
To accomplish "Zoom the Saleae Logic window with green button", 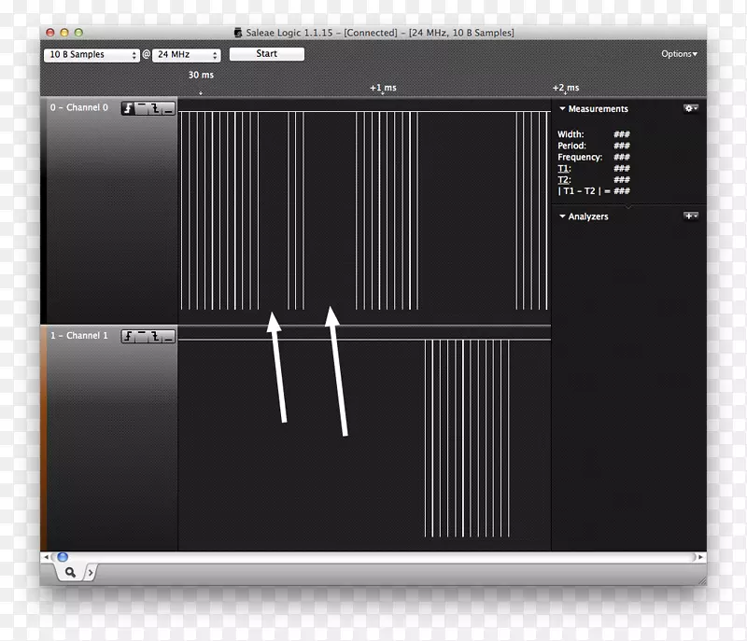I will pyautogui.click(x=78, y=33).
